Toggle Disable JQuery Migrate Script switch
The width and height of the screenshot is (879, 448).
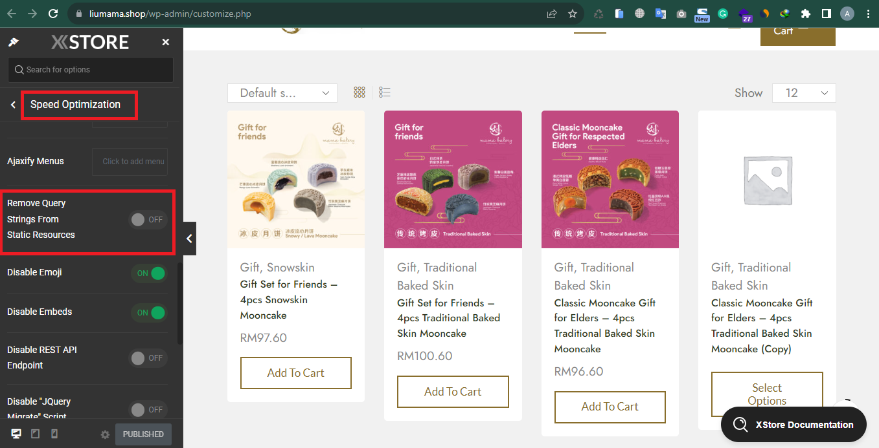pos(148,409)
